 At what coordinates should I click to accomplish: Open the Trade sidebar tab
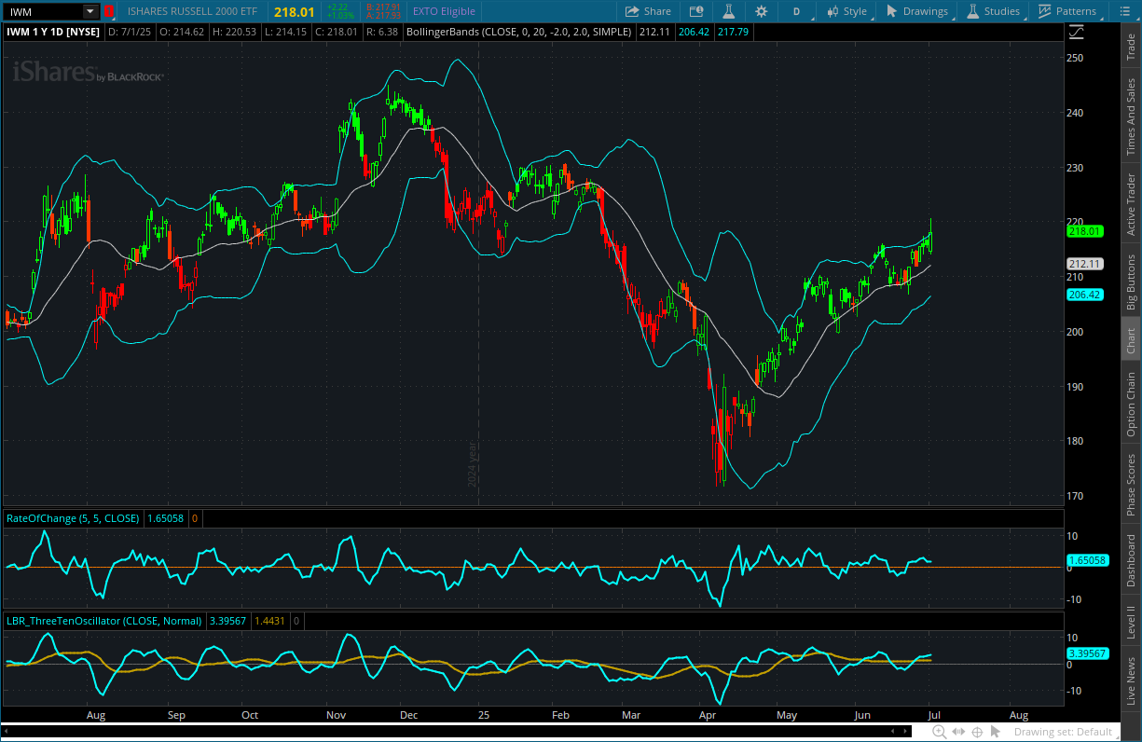coord(1131,46)
